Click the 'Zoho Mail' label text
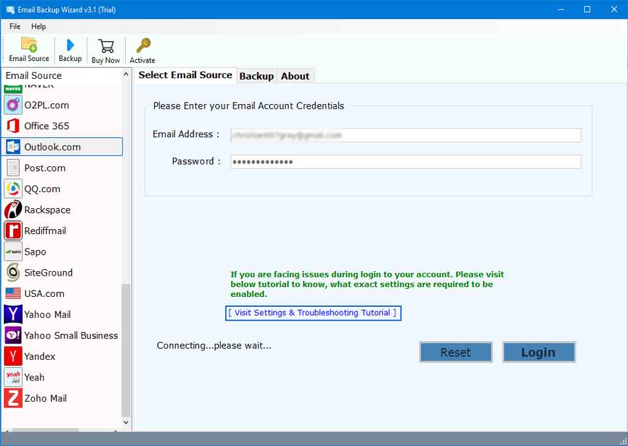This screenshot has height=446, width=628. (x=45, y=398)
